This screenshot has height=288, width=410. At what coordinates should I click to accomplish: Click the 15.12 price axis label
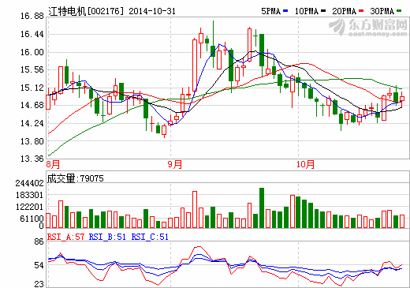[32, 88]
